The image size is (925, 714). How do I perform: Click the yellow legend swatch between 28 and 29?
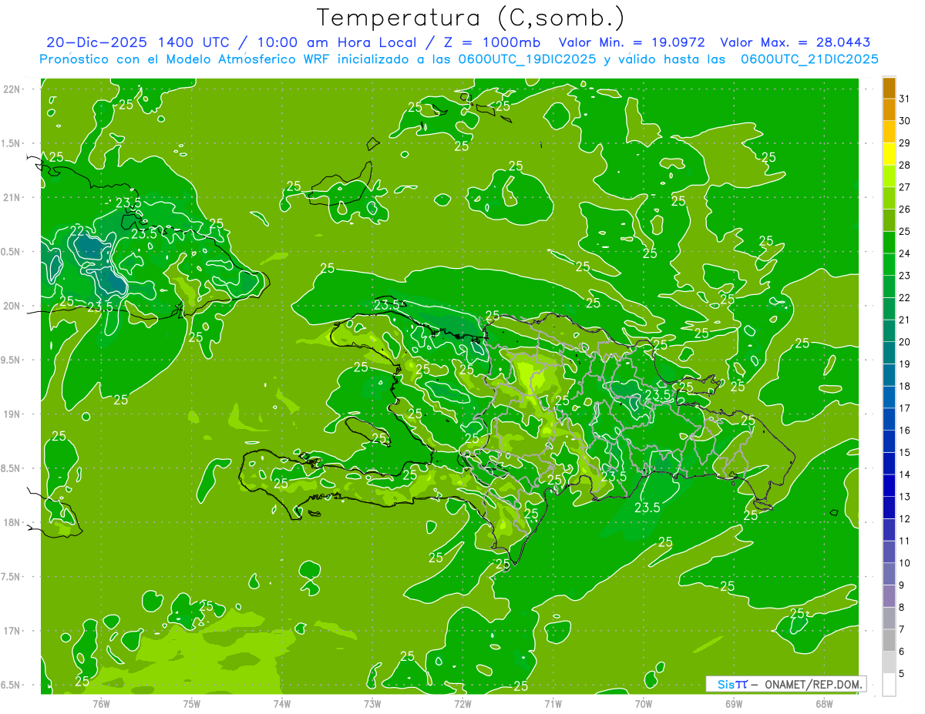(889, 154)
